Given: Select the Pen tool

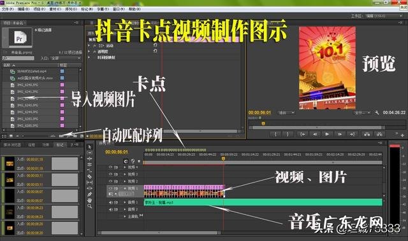Looking at the screenshot, I should click(89, 195).
